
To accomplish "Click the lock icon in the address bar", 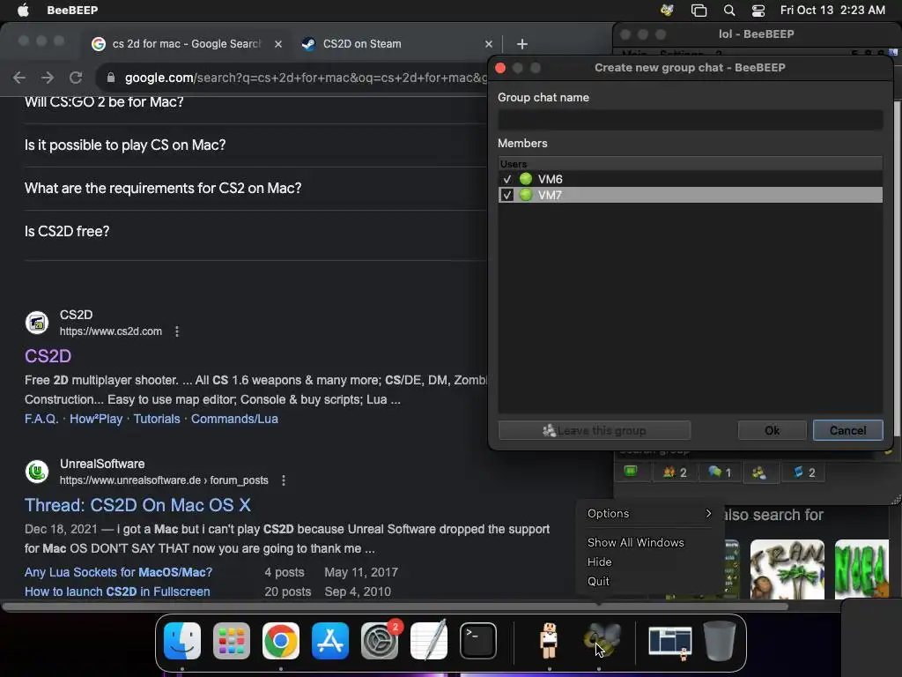I will (111, 78).
